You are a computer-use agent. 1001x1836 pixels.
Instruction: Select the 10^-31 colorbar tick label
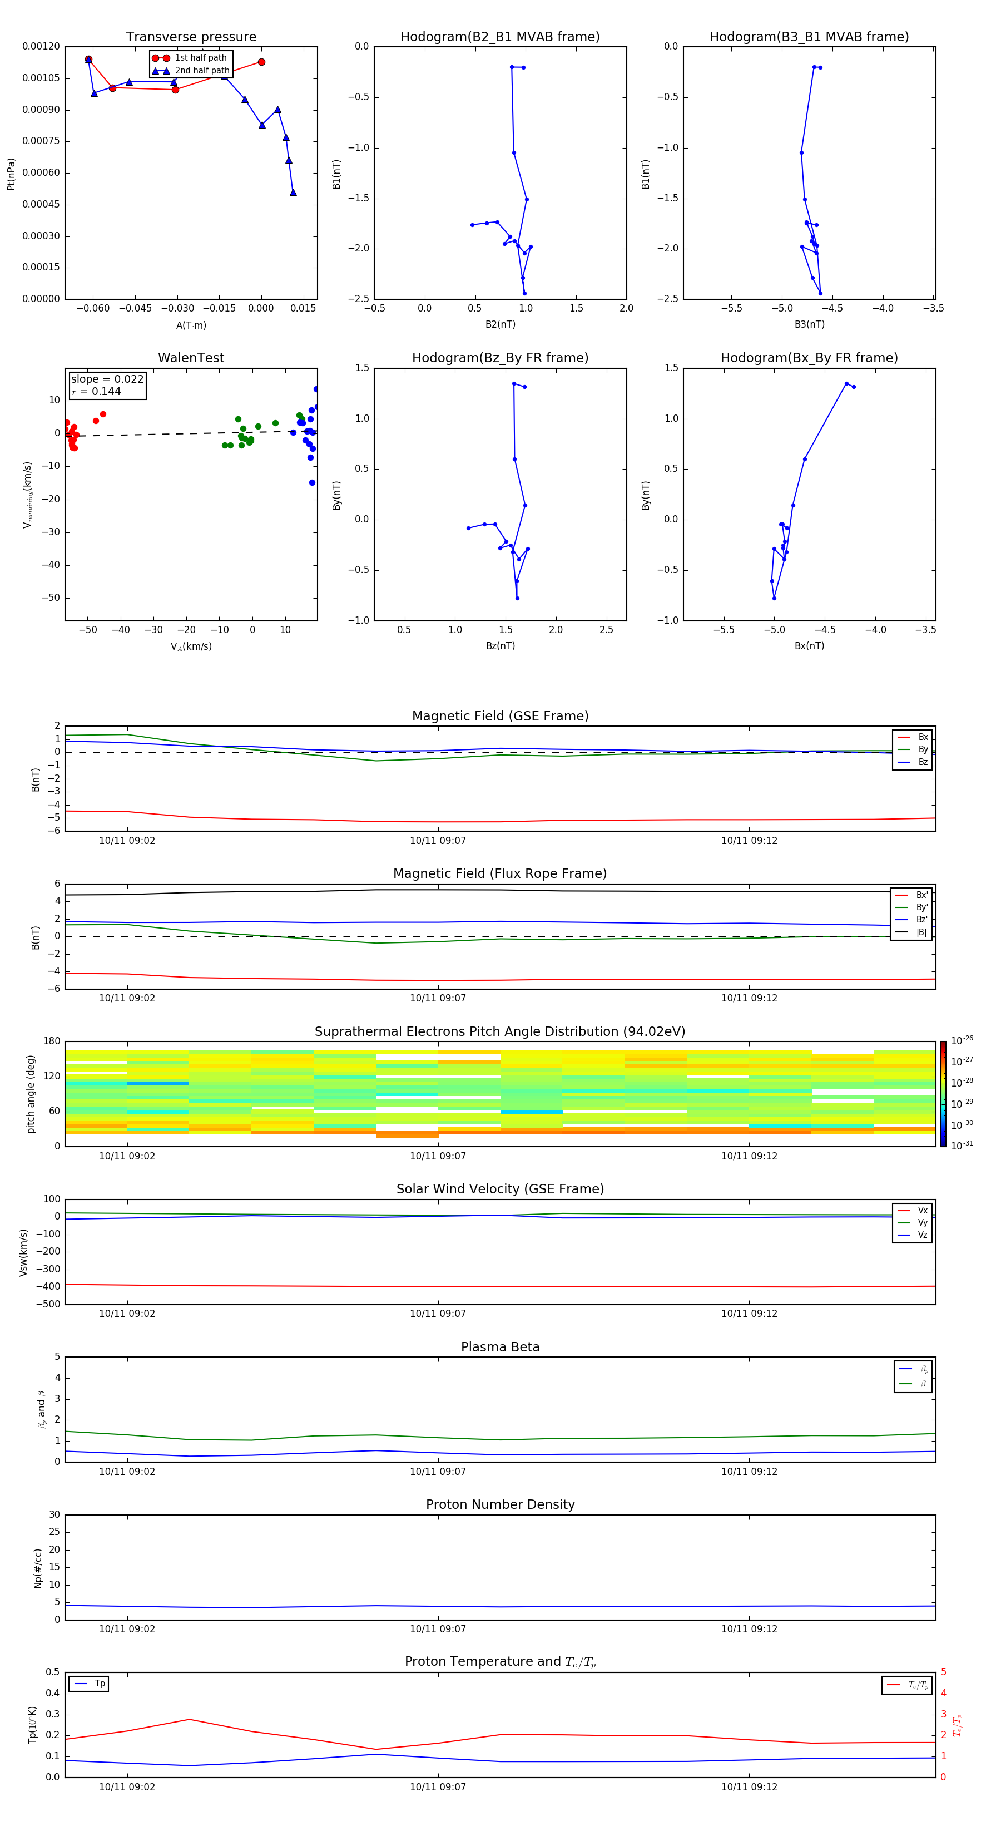pyautogui.click(x=962, y=1146)
